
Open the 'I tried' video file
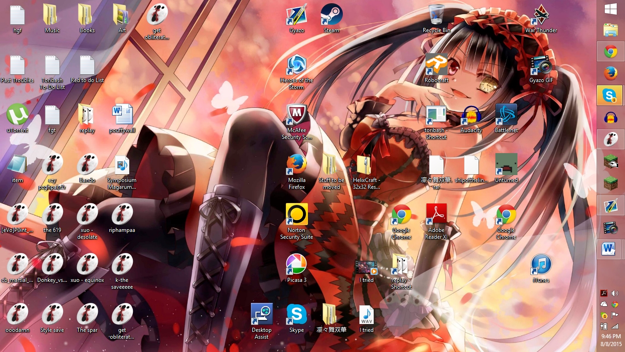[x=367, y=271]
